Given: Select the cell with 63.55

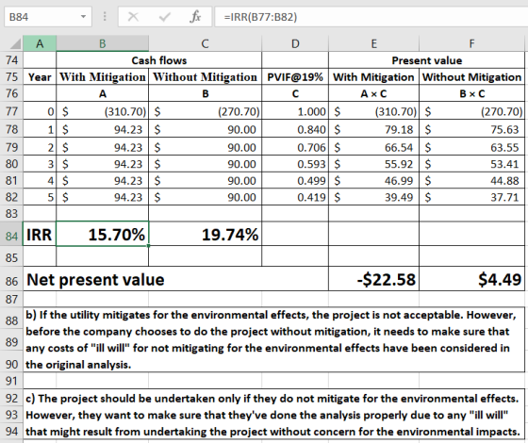Looking at the screenshot, I should pos(471,147).
